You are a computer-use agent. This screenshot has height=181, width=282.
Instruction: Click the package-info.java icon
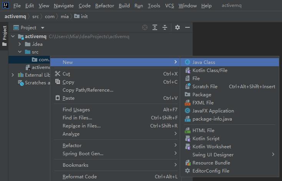[x=187, y=119]
